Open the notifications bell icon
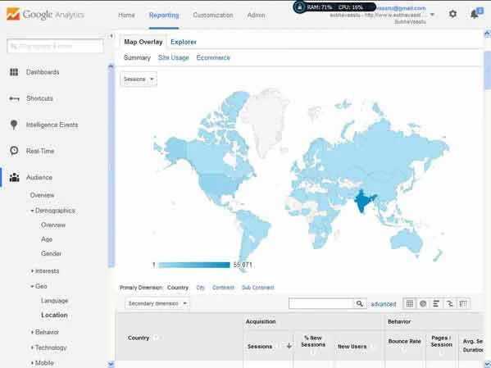The width and height of the screenshot is (491, 368). (475, 14)
